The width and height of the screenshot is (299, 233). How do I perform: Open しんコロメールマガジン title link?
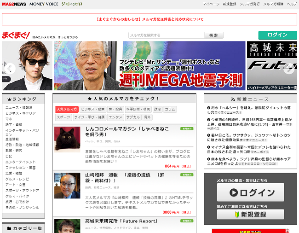tap(127, 132)
